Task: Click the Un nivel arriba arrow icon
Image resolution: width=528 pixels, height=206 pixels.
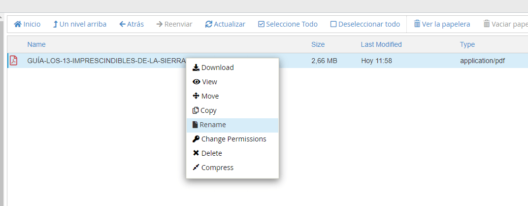Action: [55, 24]
